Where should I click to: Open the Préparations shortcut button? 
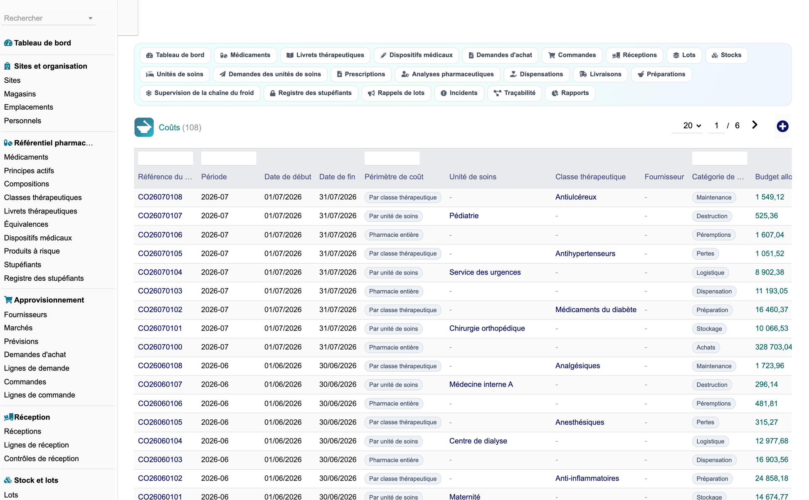tap(661, 74)
